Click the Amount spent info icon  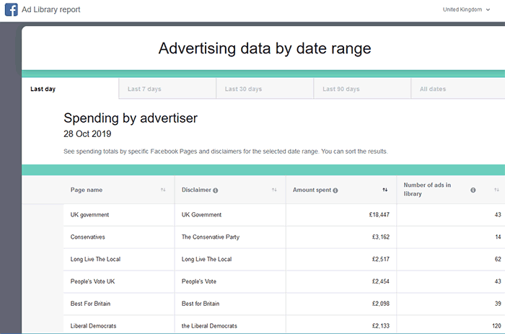(x=335, y=190)
